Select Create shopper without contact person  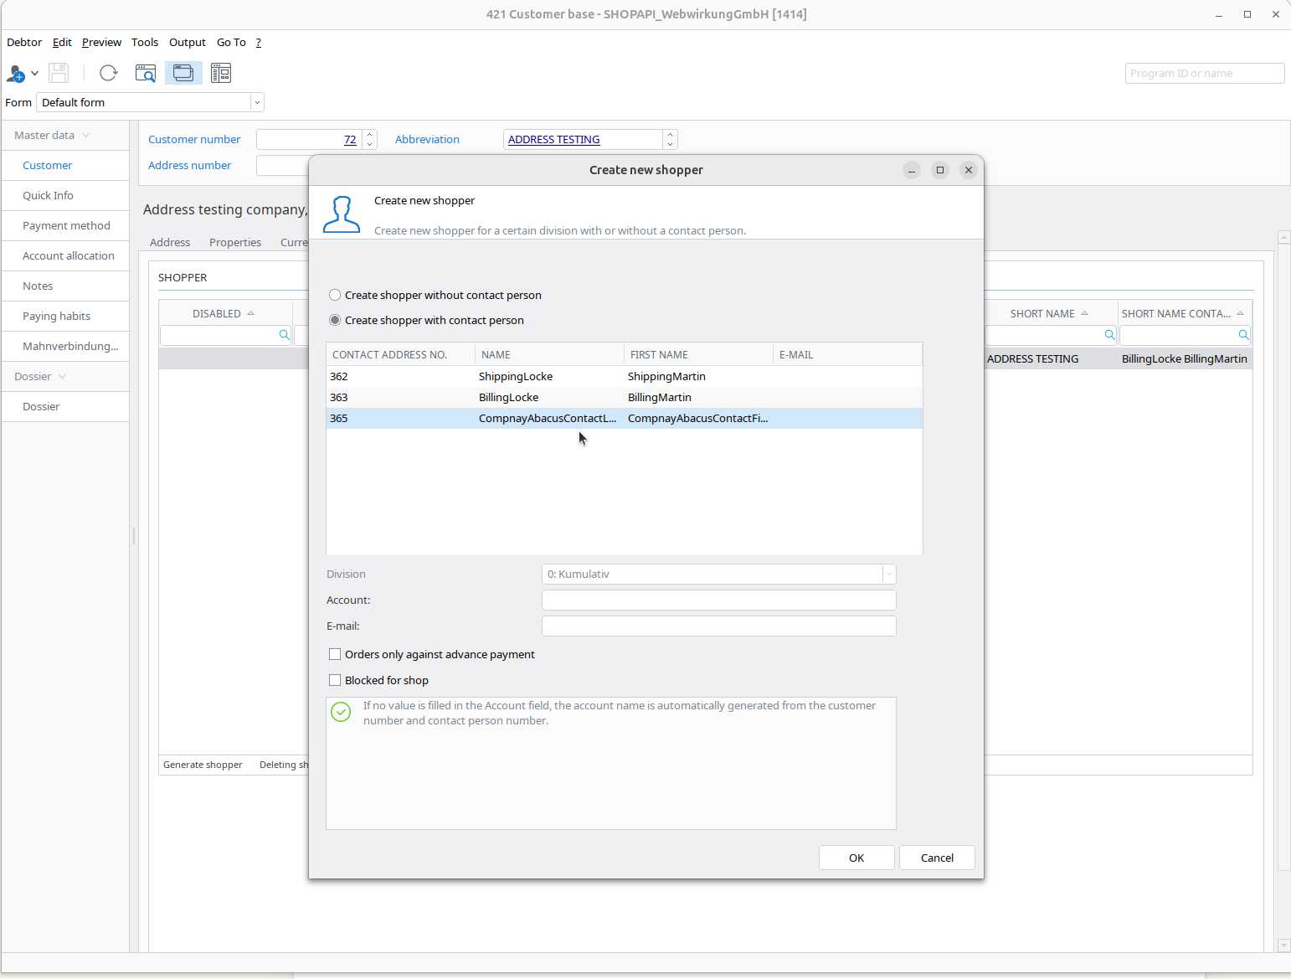click(x=335, y=295)
